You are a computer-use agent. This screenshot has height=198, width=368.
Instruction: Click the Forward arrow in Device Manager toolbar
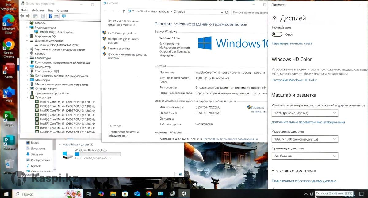tap(28, 16)
